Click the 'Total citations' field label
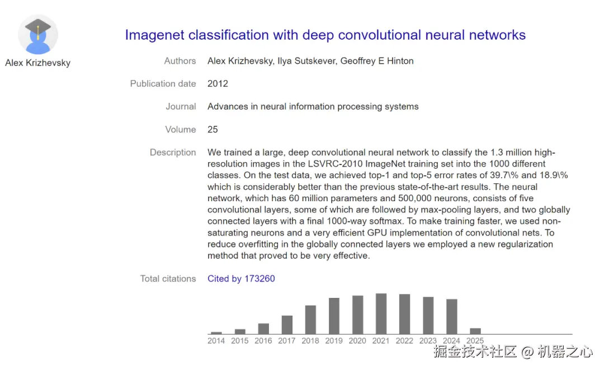Screen dimensions: 604x370 tap(168, 278)
